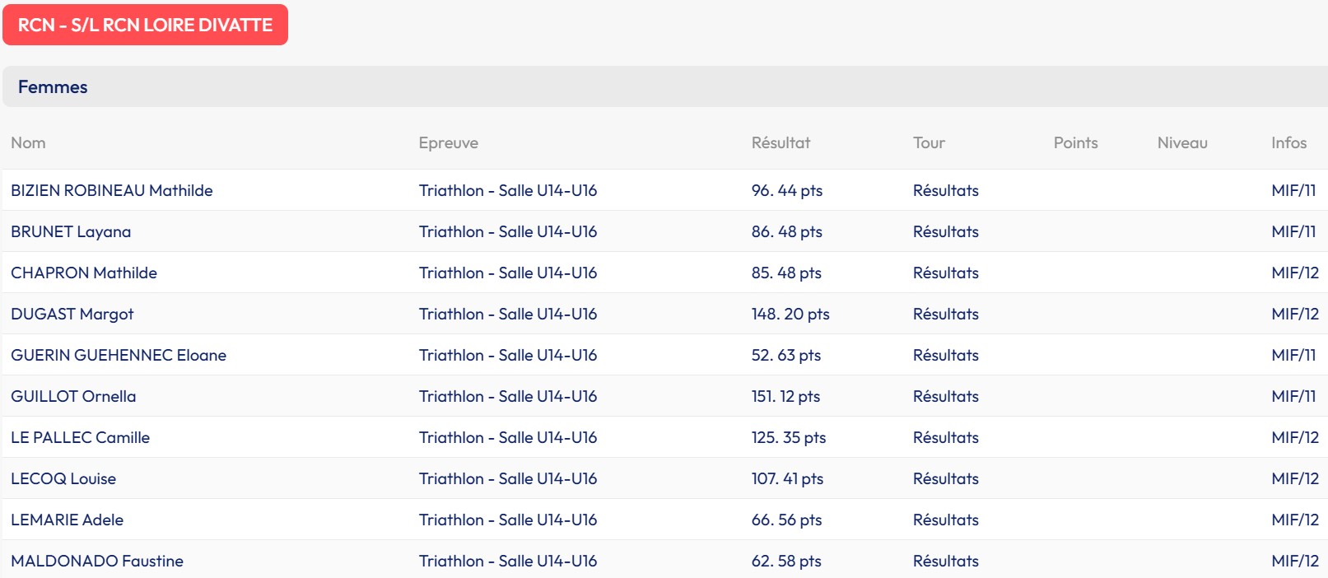Viewport: 1328px width, 578px height.
Task: Open Triathlon event for GUILLOT Ornella
Action: tap(507, 396)
